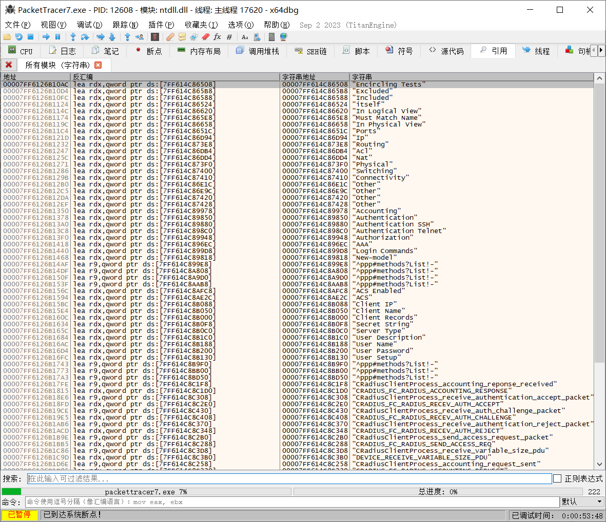Click the find strings A icon
This screenshot has height=522, width=606.
245,37
